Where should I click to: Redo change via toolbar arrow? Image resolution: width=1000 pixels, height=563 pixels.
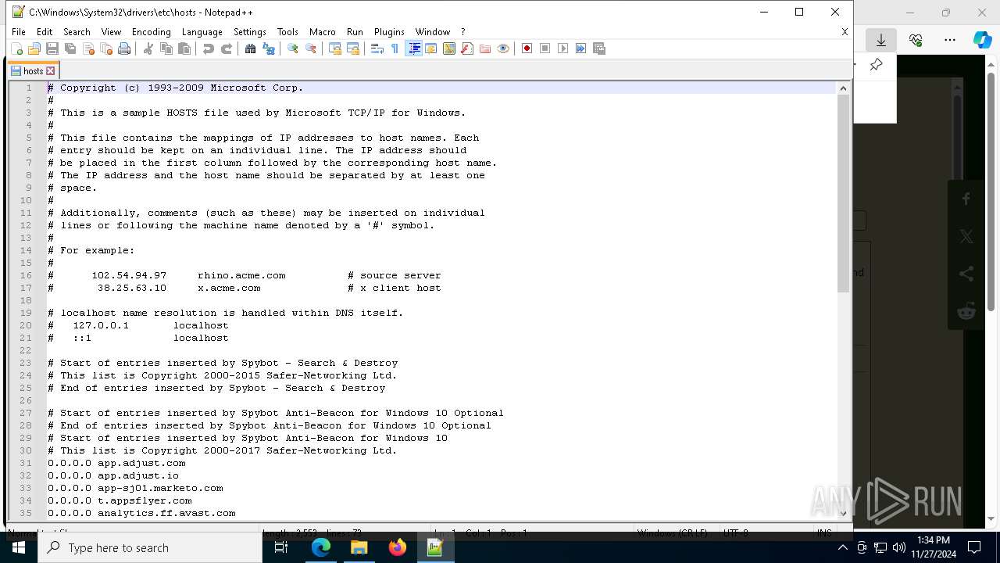click(227, 48)
